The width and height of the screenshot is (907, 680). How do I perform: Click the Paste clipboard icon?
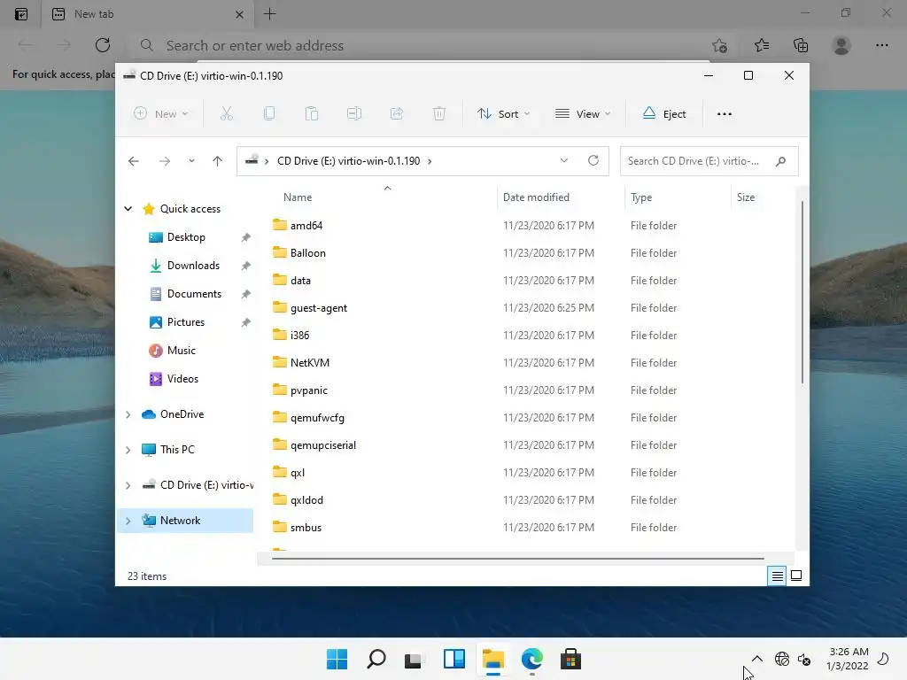[312, 114]
